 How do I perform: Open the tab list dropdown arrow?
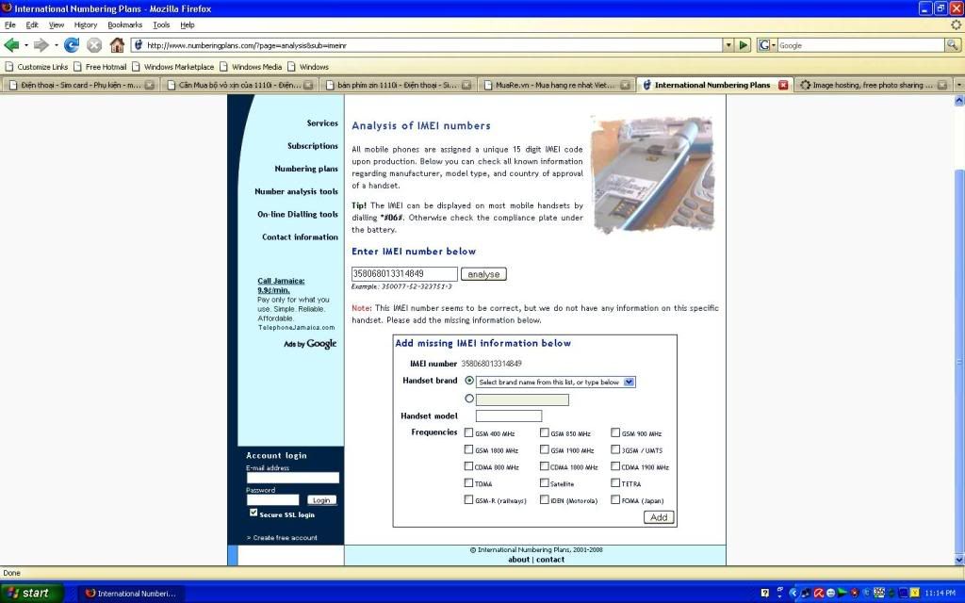[958, 85]
